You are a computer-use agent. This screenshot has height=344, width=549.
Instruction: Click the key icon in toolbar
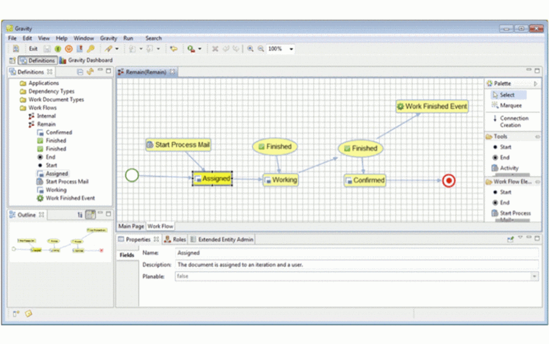(x=91, y=49)
